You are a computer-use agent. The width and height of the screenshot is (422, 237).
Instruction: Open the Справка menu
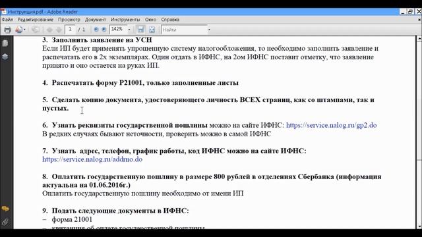(170, 20)
